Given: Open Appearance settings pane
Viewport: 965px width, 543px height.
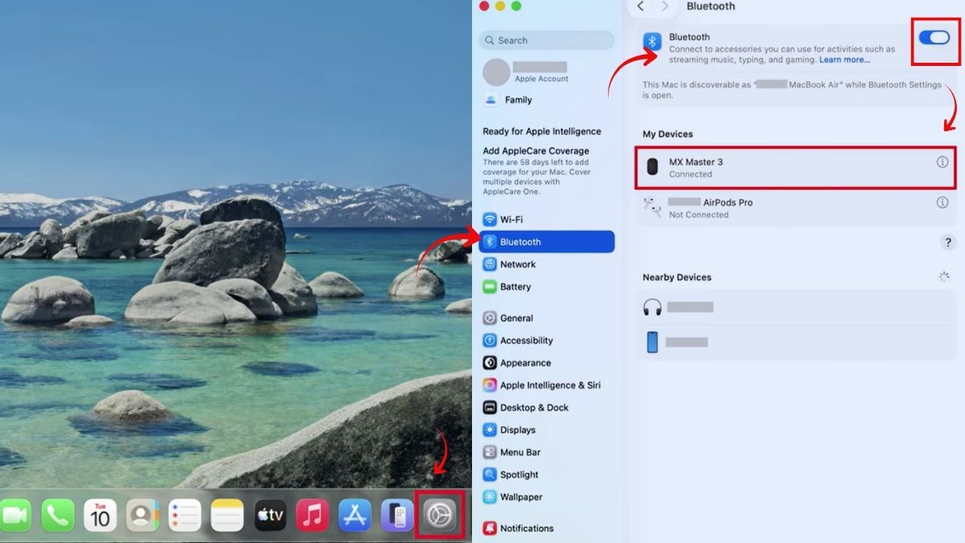Looking at the screenshot, I should [547, 364].
